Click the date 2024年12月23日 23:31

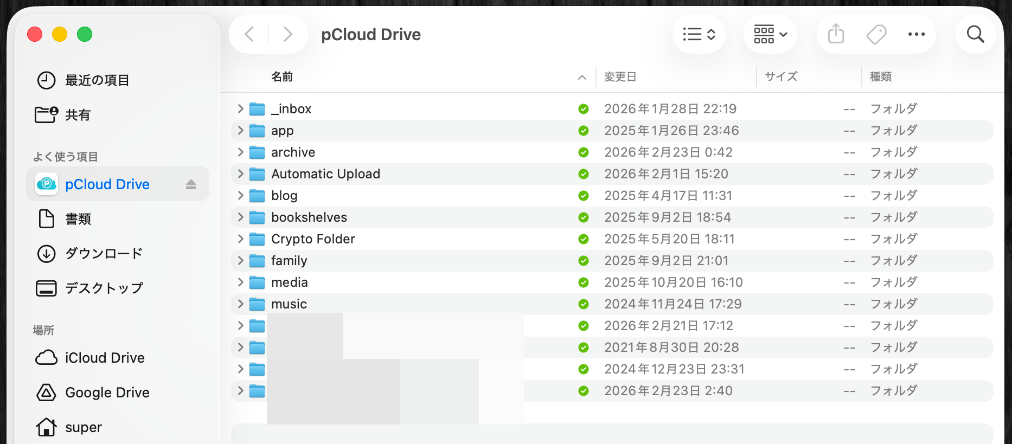(x=674, y=369)
